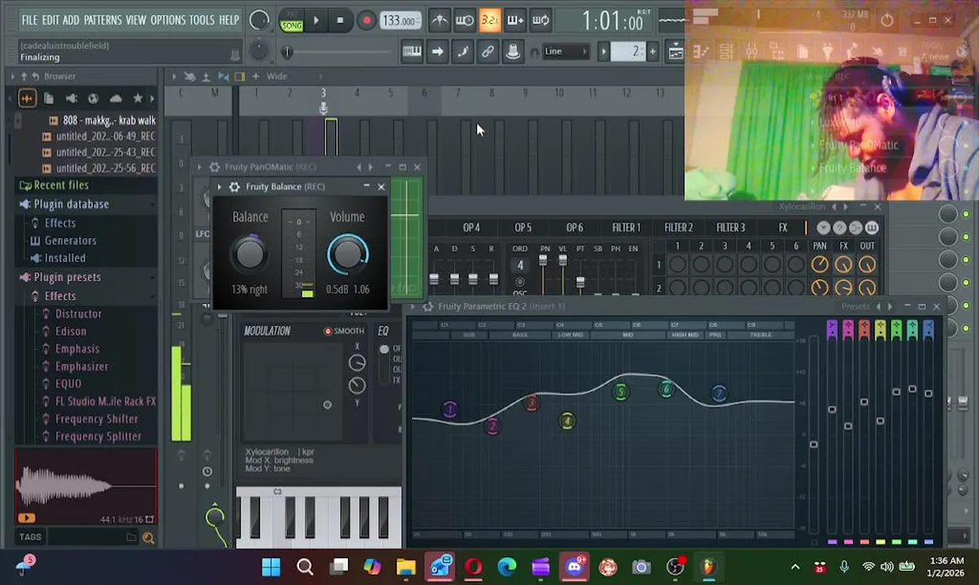The width and height of the screenshot is (979, 585).
Task: Select band 7 blue node in EQ
Action: [719, 394]
